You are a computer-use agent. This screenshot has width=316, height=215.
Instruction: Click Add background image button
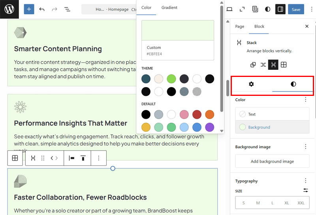pyautogui.click(x=272, y=161)
